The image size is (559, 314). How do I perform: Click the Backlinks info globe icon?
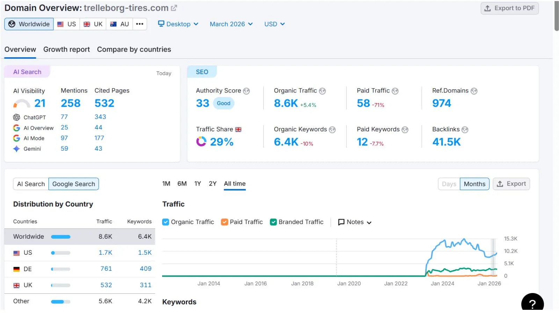(465, 130)
